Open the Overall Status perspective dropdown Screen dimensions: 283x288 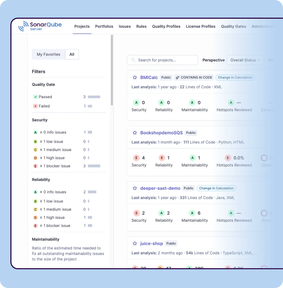245,60
